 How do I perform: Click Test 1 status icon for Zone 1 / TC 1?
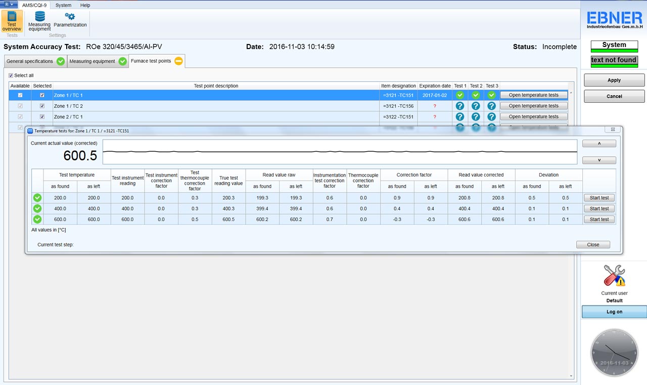click(460, 95)
